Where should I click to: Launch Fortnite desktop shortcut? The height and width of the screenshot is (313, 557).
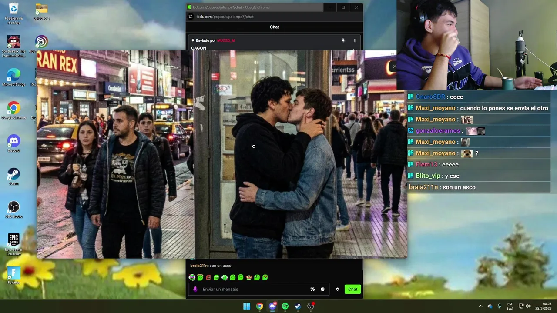click(x=13, y=276)
